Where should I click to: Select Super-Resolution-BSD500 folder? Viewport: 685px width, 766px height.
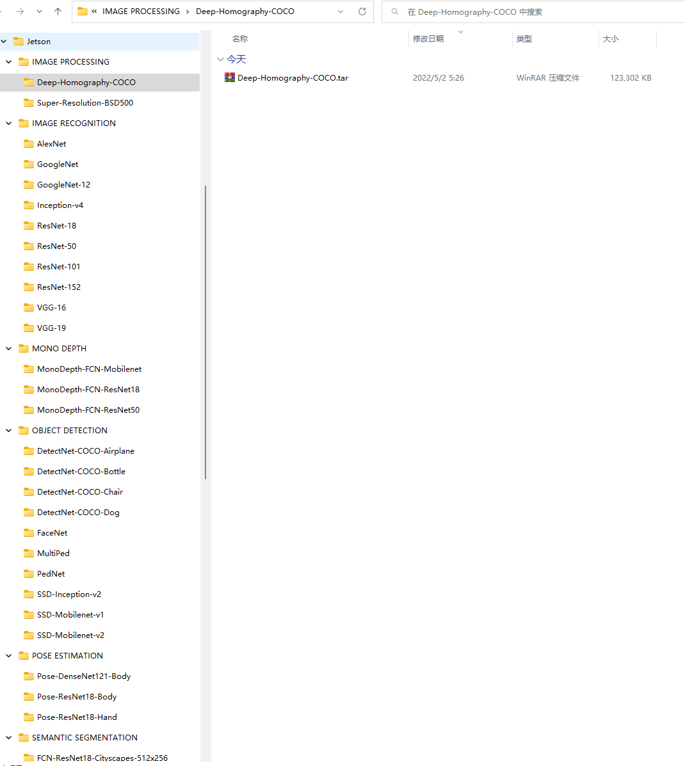point(85,103)
